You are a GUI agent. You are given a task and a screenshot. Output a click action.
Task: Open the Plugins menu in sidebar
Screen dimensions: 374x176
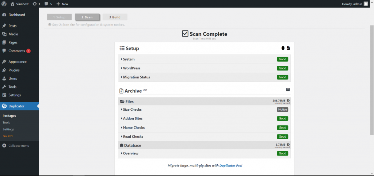[14, 70]
